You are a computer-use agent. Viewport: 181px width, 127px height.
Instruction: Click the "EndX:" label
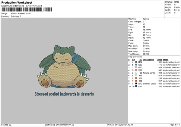[x=131, y=40]
